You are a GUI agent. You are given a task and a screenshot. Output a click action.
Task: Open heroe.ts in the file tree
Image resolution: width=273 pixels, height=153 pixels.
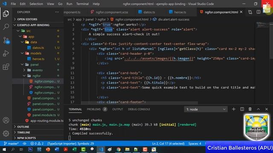click(x=38, y=59)
